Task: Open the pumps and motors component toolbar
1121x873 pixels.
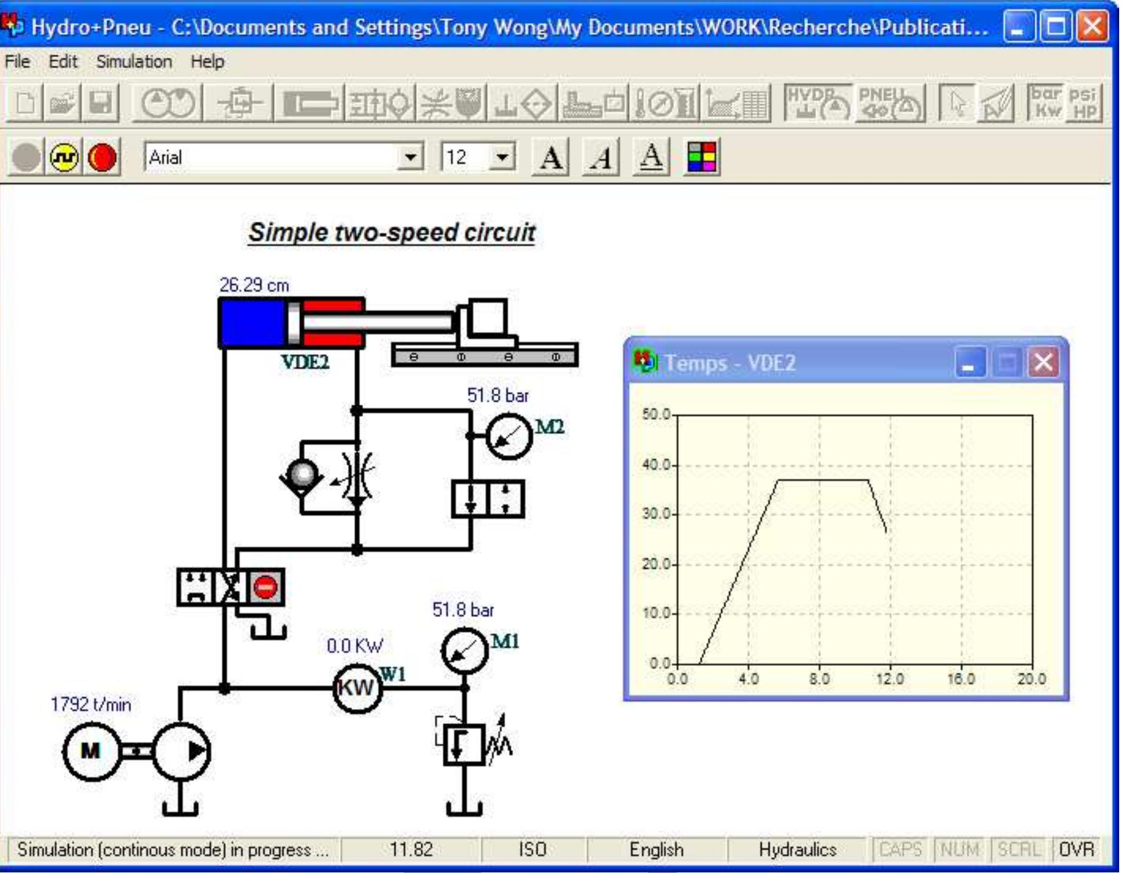Action: tap(168, 103)
